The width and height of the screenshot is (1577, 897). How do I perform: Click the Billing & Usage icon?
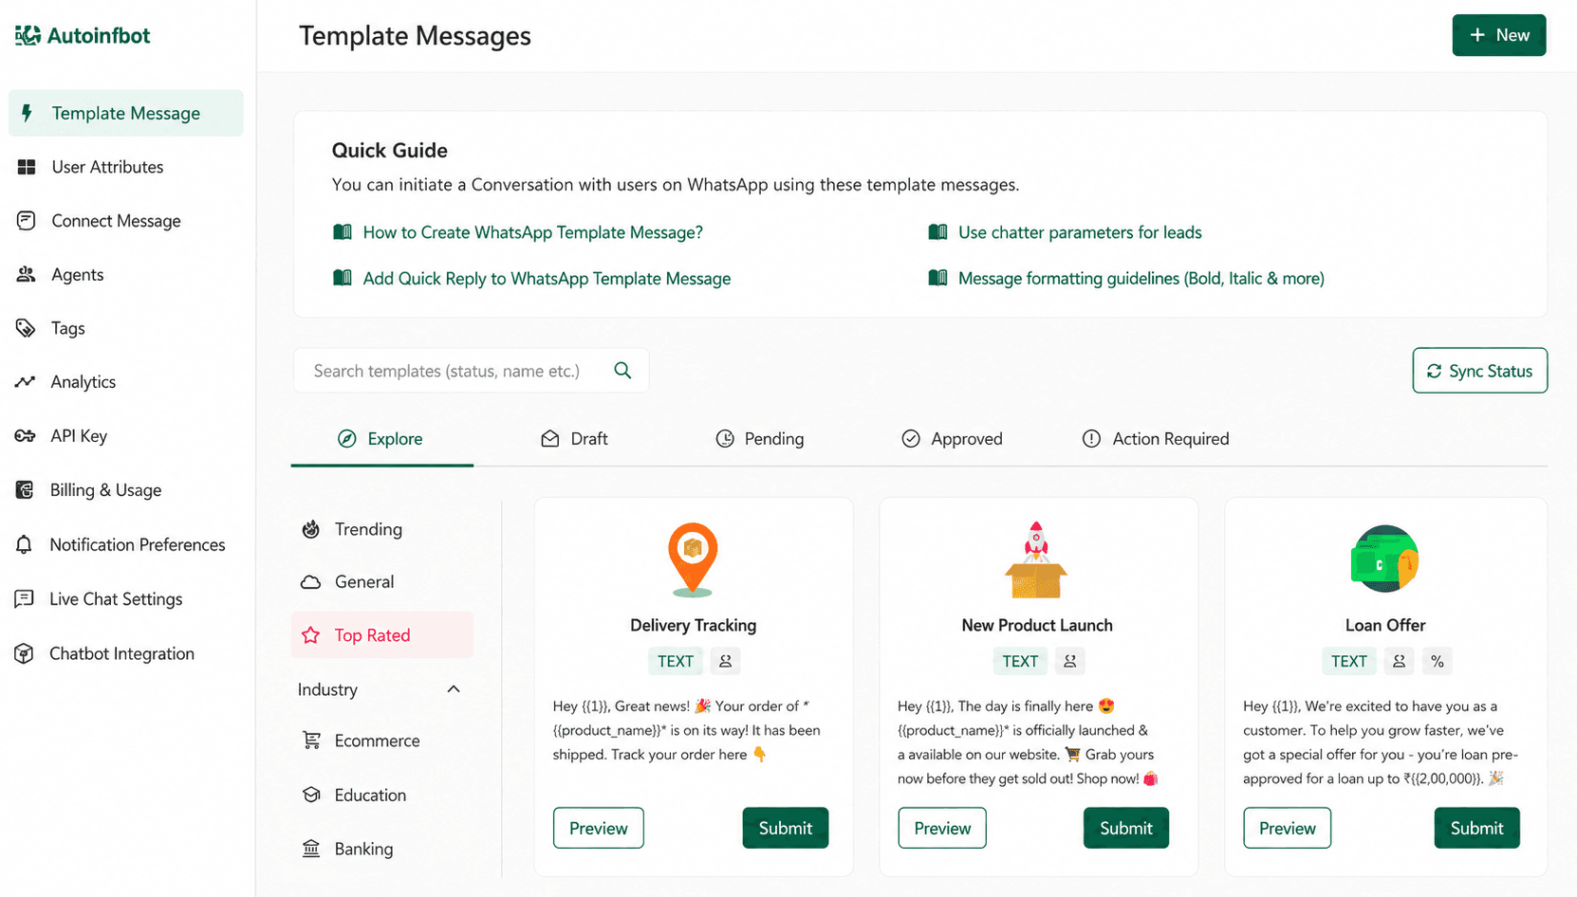(25, 490)
